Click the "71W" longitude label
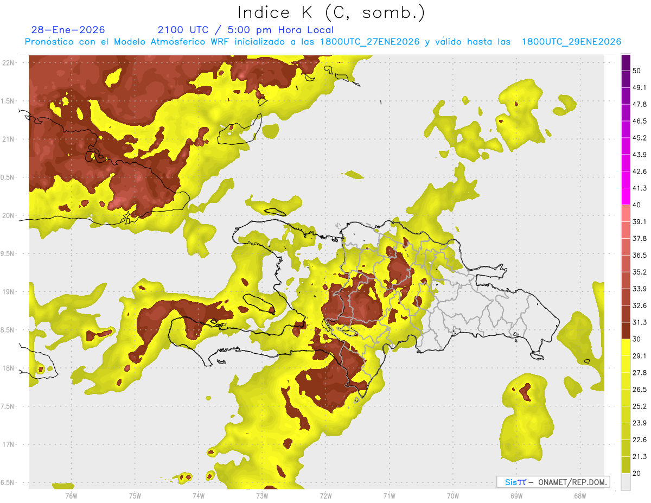Image resolution: width=651 pixels, height=503 pixels. [389, 495]
